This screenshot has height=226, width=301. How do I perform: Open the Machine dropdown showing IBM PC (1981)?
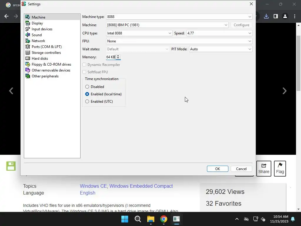coord(167,25)
